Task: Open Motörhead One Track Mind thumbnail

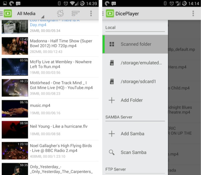Action: point(15,88)
